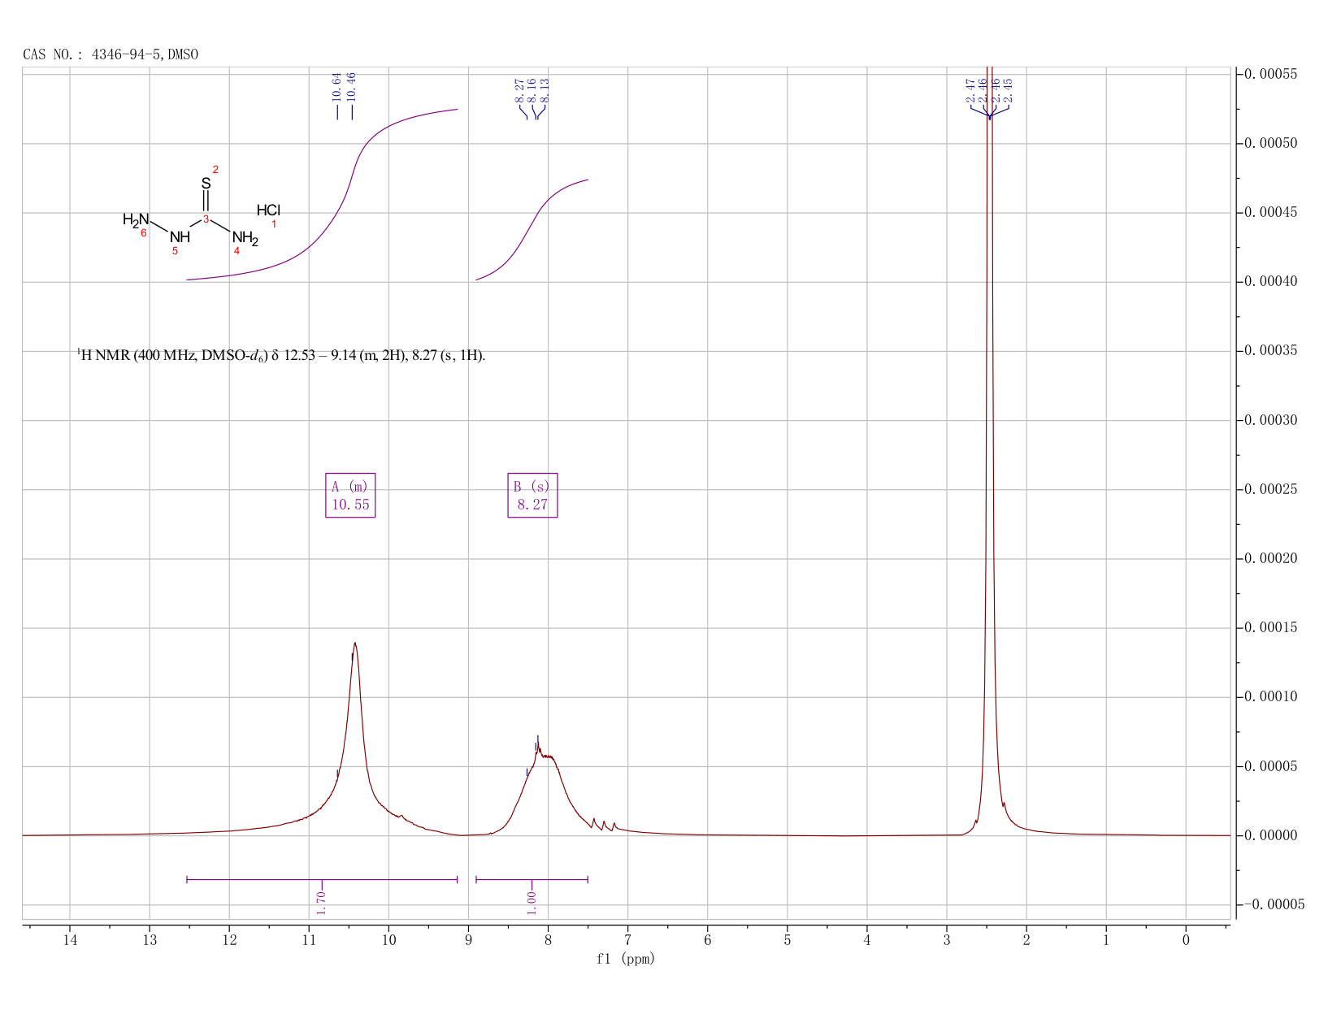Click the 14 ppm tick on the x-axis
The image size is (1341, 1036).
pos(70,940)
